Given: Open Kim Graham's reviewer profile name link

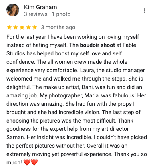Looking at the screenshot, I should coord(40,7).
